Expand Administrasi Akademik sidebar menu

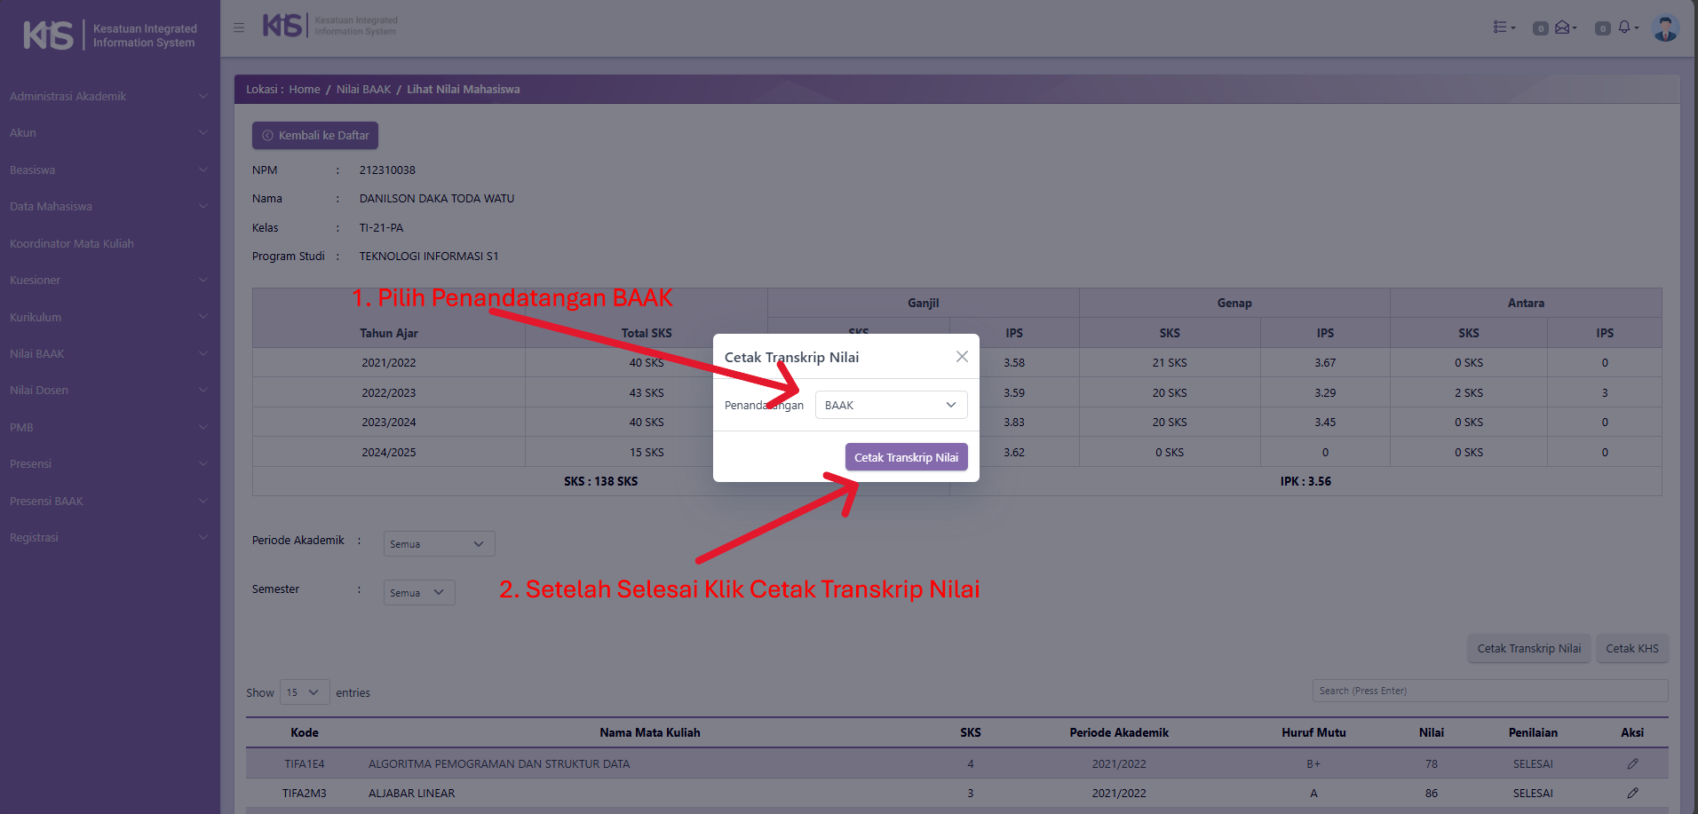(x=108, y=96)
